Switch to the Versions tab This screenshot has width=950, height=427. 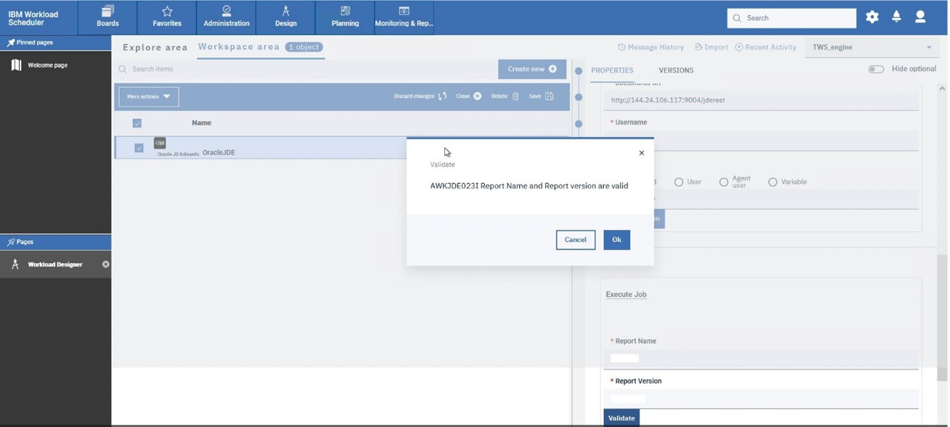[x=676, y=70]
